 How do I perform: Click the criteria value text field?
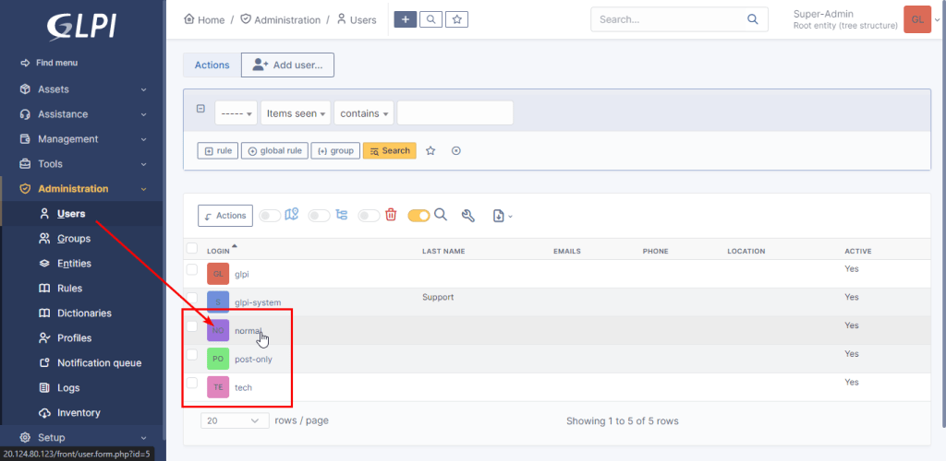pos(455,113)
